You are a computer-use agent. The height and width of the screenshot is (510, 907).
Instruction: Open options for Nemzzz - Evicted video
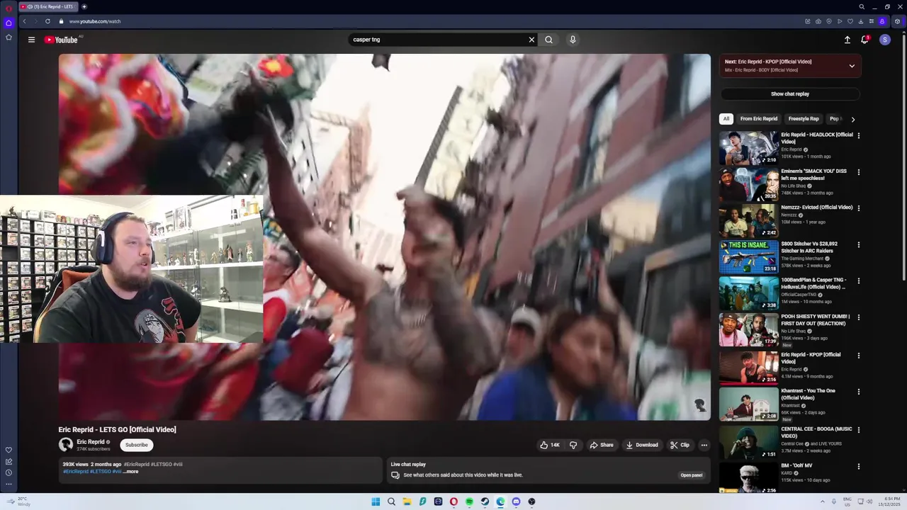[x=859, y=208]
